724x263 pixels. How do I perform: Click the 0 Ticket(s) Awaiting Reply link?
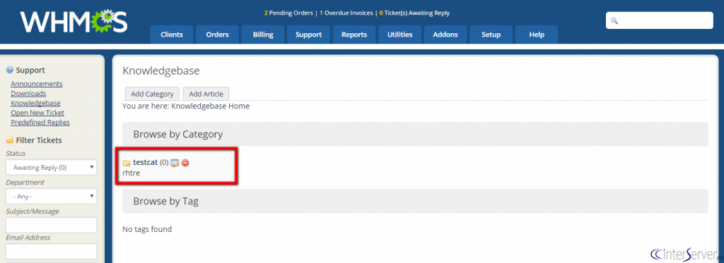(414, 13)
